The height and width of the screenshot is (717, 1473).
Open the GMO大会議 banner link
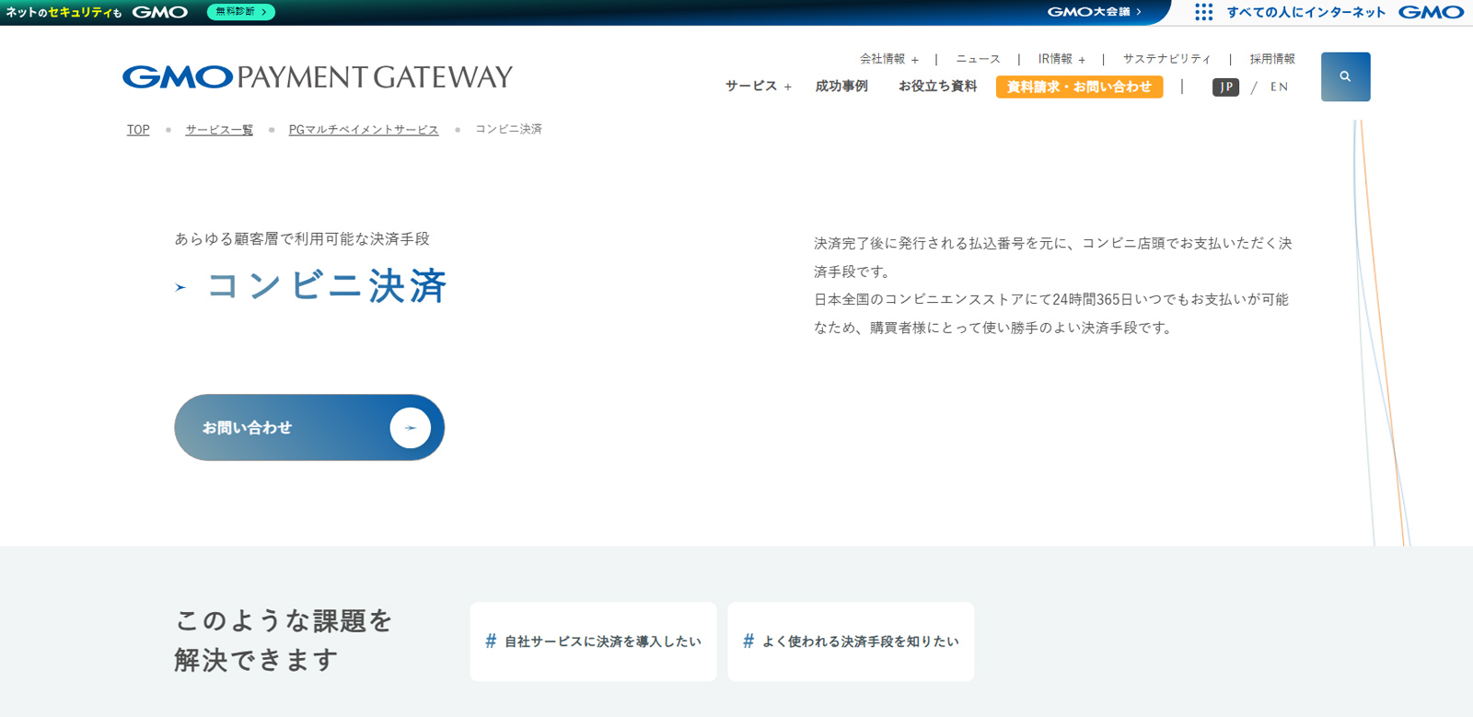coord(1094,12)
